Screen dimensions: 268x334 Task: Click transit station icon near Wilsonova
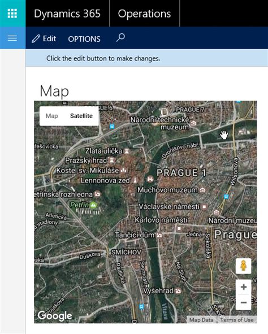pos(226,197)
